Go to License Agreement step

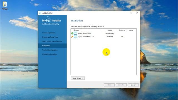[x=49, y=33]
